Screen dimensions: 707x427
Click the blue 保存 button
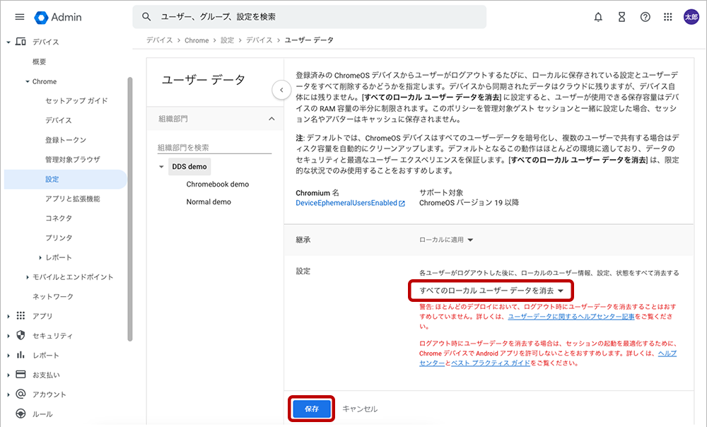(x=311, y=409)
